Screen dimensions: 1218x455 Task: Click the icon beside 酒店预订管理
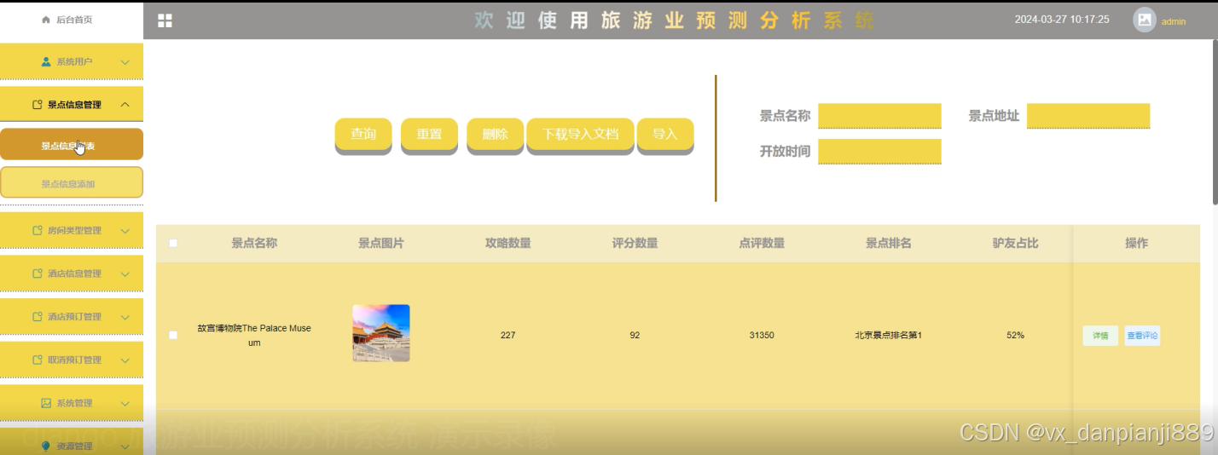pyautogui.click(x=37, y=317)
